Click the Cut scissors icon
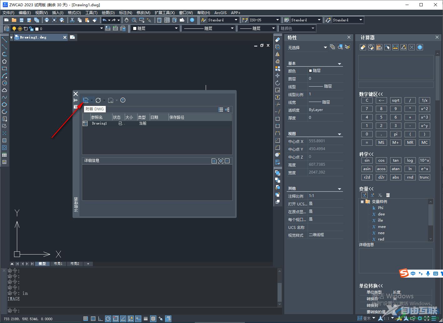 (x=72, y=20)
